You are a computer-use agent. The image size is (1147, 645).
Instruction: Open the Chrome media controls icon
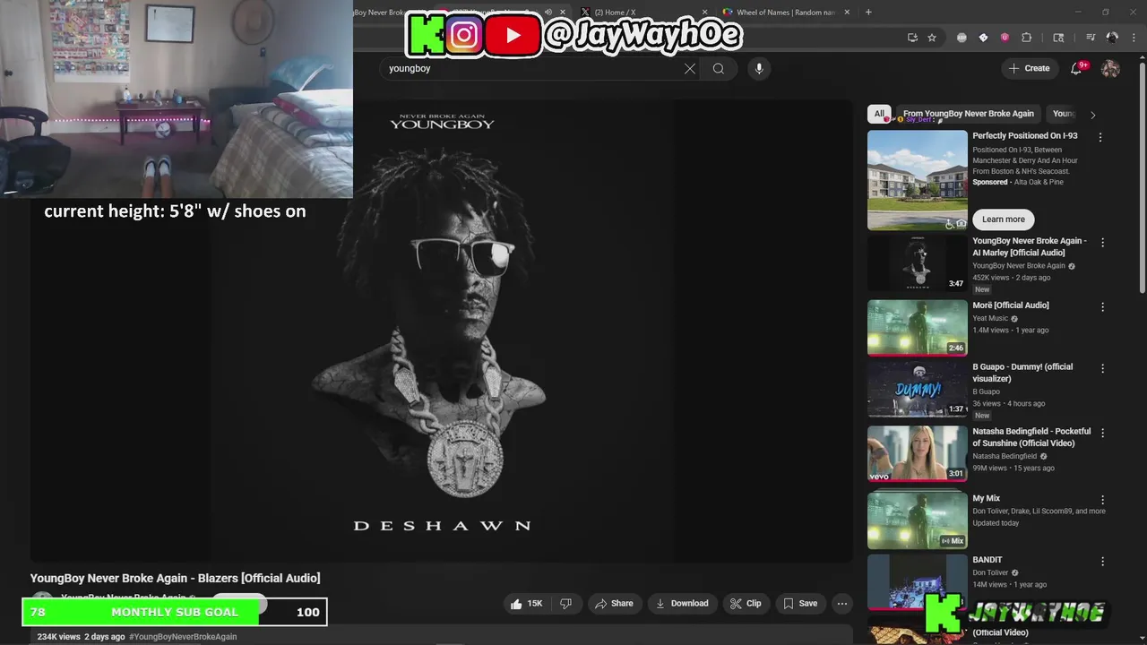coord(1091,38)
